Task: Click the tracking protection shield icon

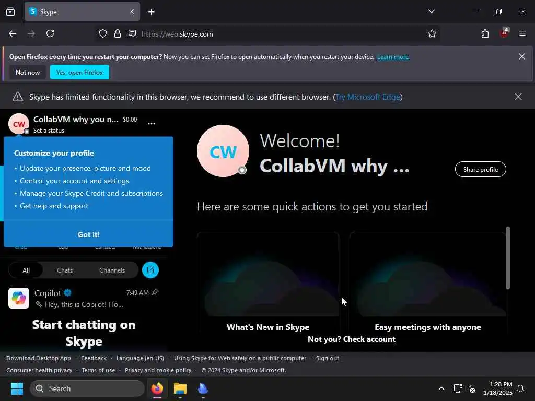Action: (x=103, y=34)
